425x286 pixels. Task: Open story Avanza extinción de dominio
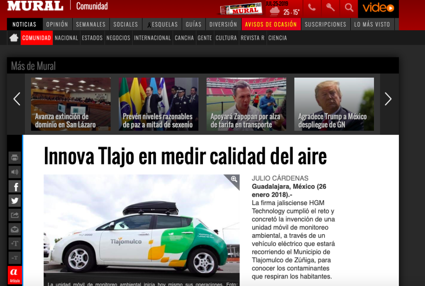(x=71, y=104)
